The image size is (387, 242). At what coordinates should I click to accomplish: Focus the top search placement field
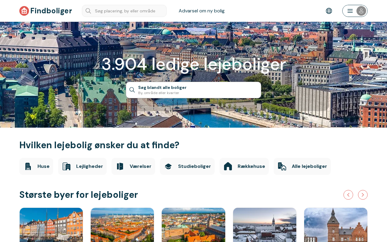click(124, 11)
